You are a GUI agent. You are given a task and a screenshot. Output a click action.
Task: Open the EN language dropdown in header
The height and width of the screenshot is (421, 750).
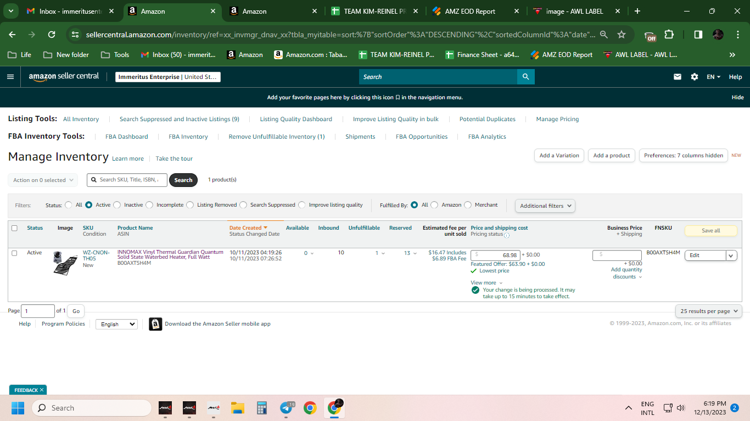[x=714, y=77]
